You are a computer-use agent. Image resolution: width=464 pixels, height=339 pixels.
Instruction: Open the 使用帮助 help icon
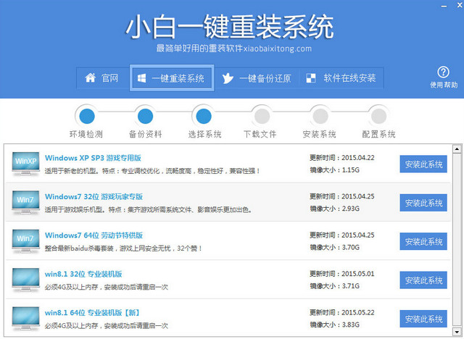(444, 72)
